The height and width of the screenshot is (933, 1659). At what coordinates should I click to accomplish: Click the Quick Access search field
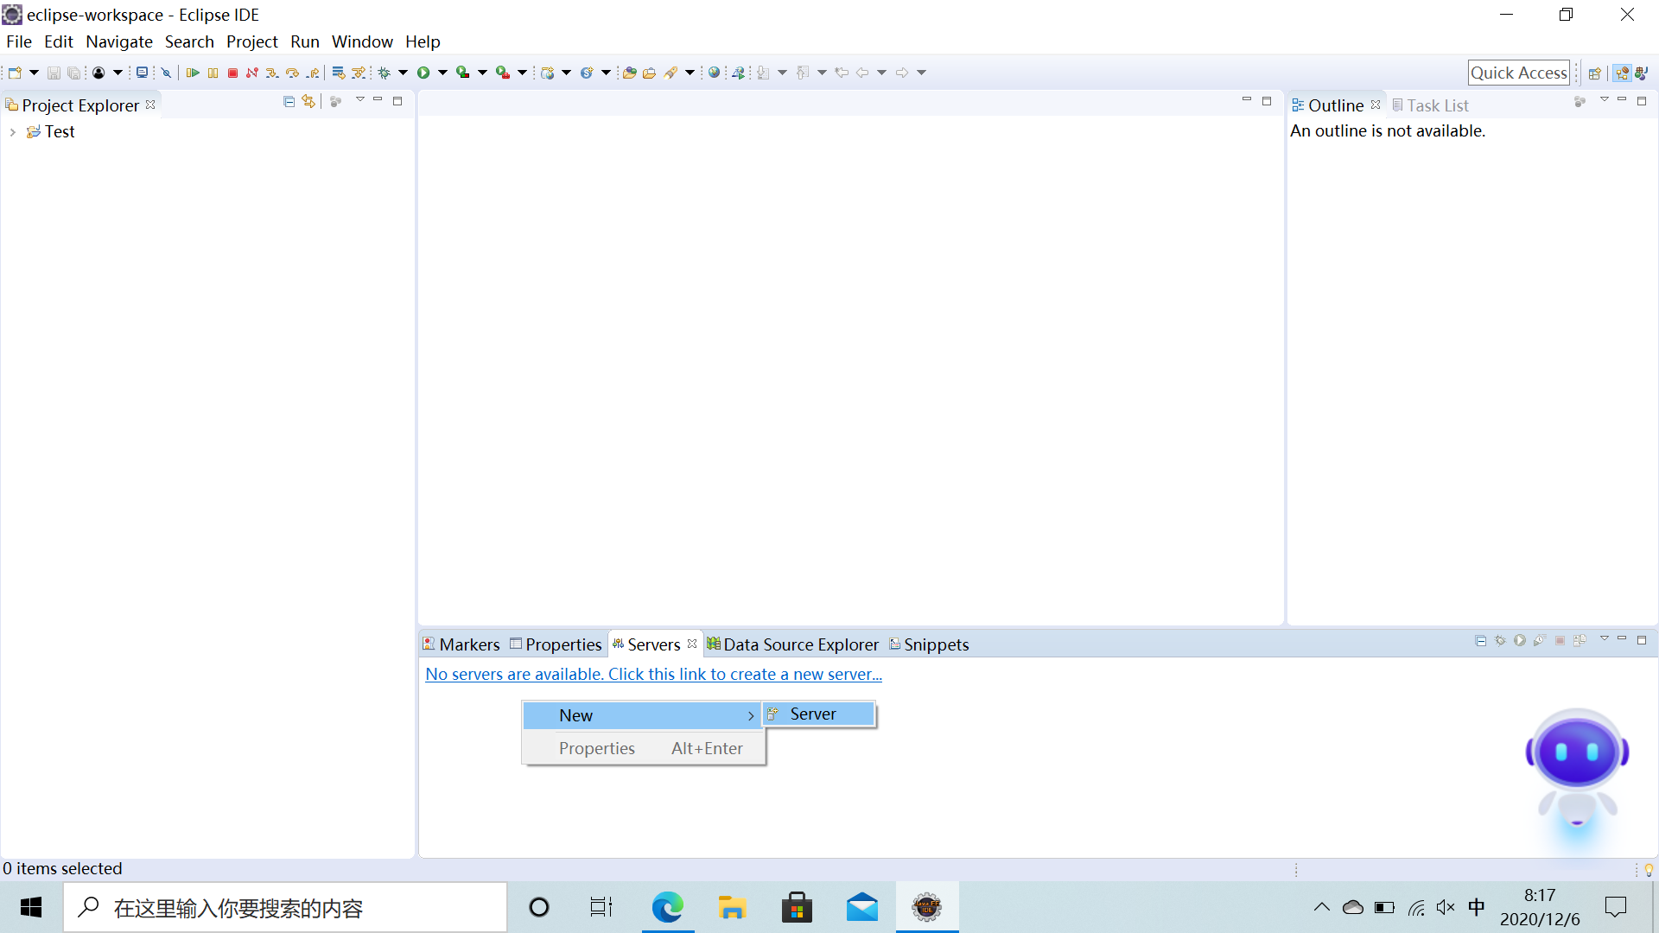pyautogui.click(x=1518, y=73)
